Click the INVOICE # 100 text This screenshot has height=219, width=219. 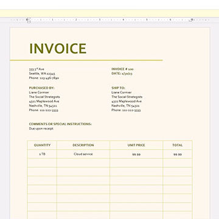(x=122, y=69)
